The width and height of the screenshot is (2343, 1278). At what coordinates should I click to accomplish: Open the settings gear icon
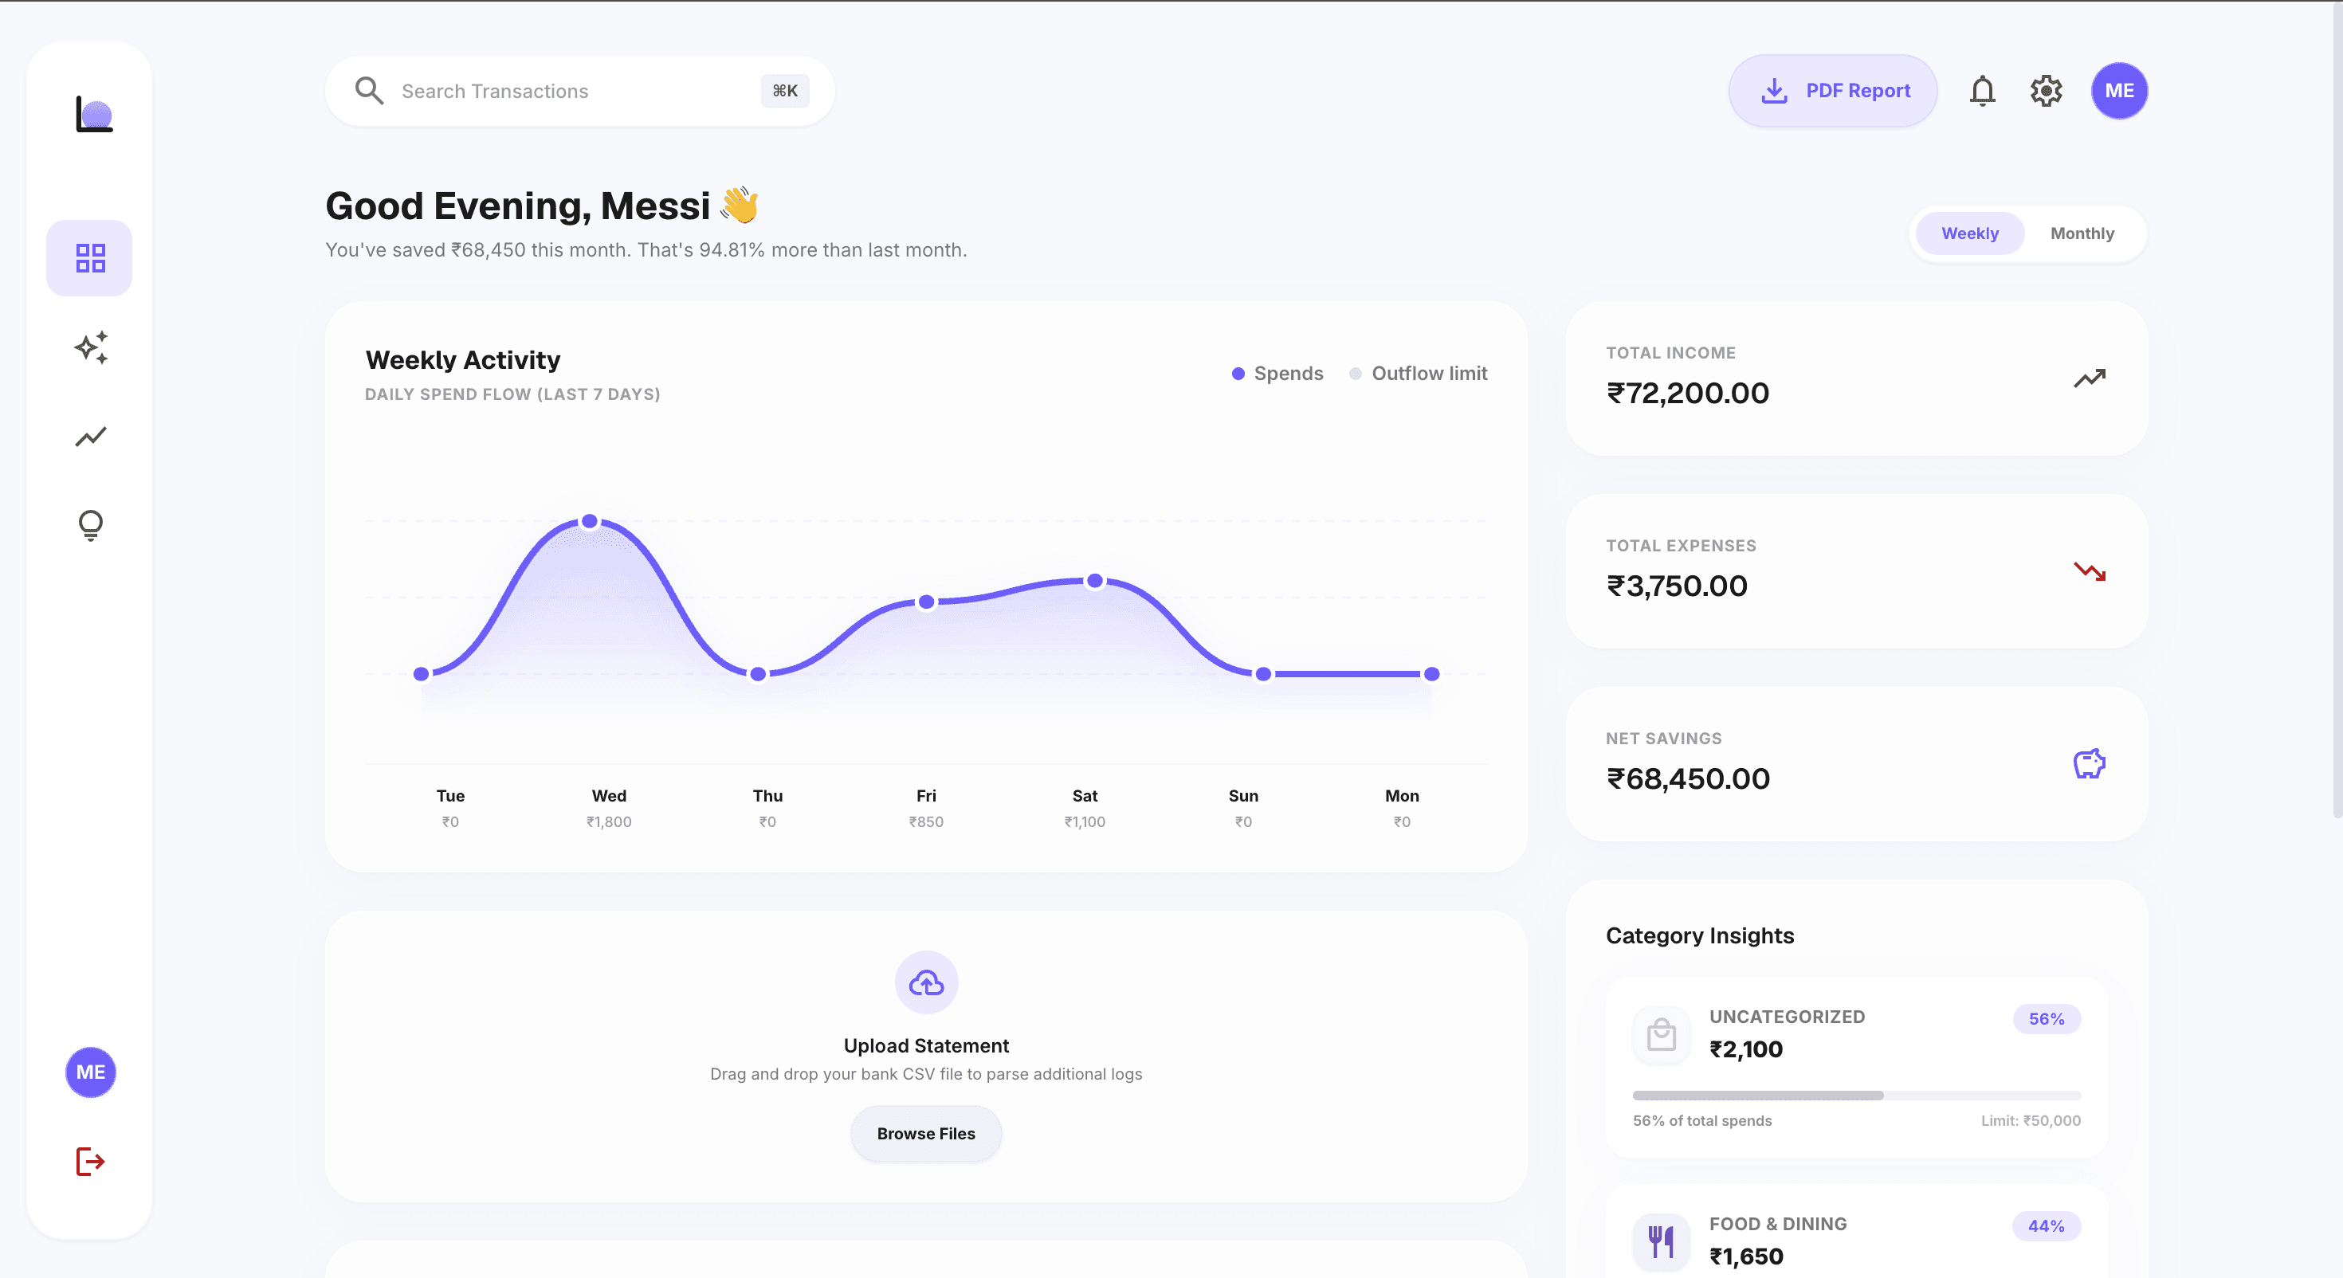(x=2046, y=90)
